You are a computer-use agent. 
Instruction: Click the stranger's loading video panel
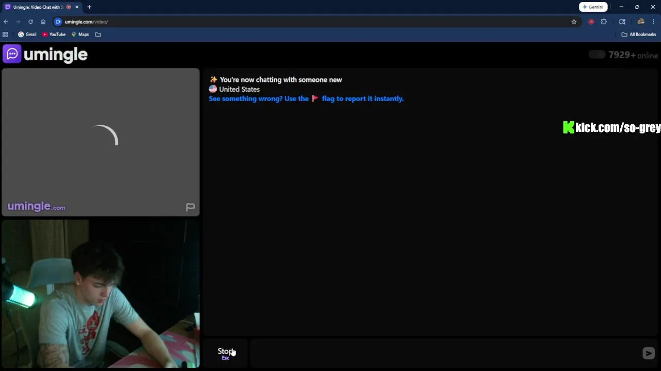coord(101,142)
